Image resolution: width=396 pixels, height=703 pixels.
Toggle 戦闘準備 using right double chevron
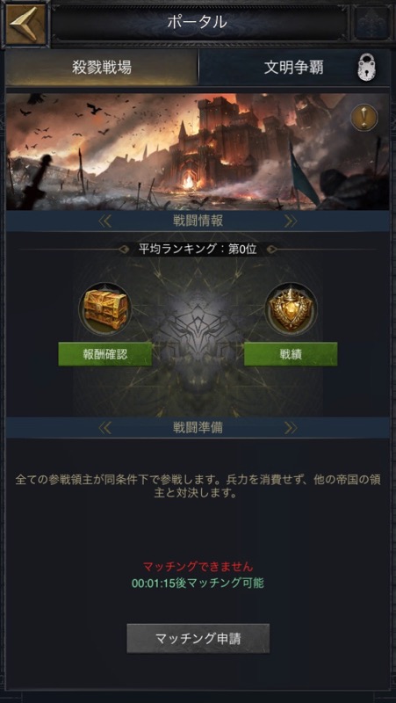[x=291, y=428]
